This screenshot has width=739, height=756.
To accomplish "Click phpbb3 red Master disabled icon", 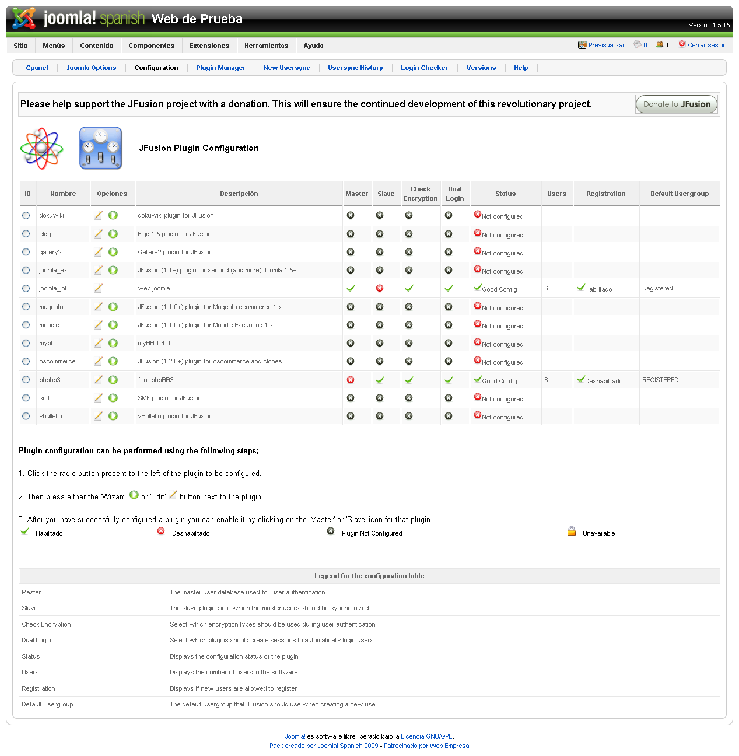I will click(351, 380).
